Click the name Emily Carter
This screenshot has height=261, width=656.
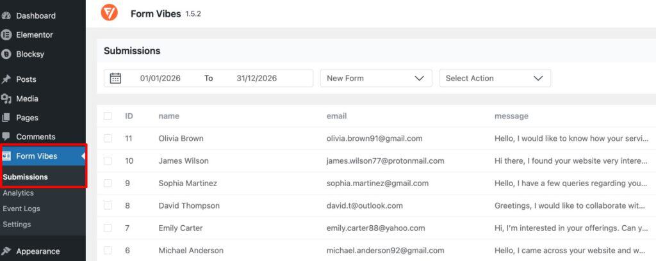click(181, 228)
